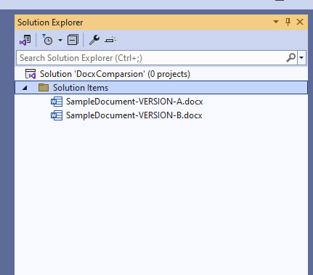Toggle the Pending Changes Filter clock icon
This screenshot has height=275, width=313.
click(x=47, y=40)
